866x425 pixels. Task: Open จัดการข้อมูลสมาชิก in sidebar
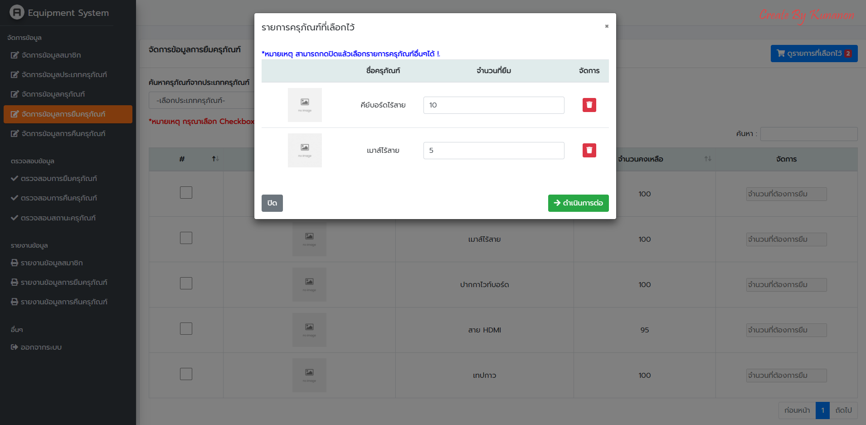coord(51,55)
